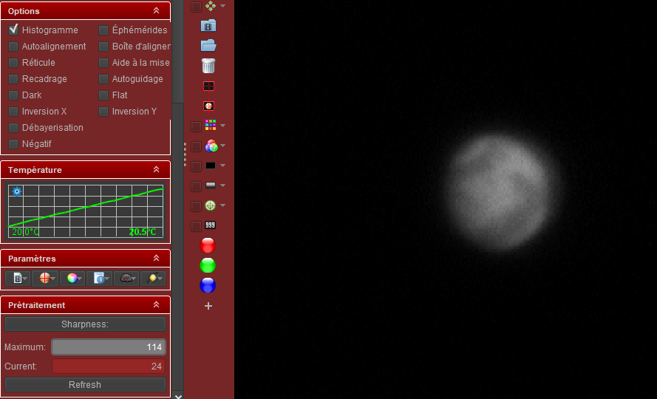Open the film file button in Paramètres

(18, 279)
